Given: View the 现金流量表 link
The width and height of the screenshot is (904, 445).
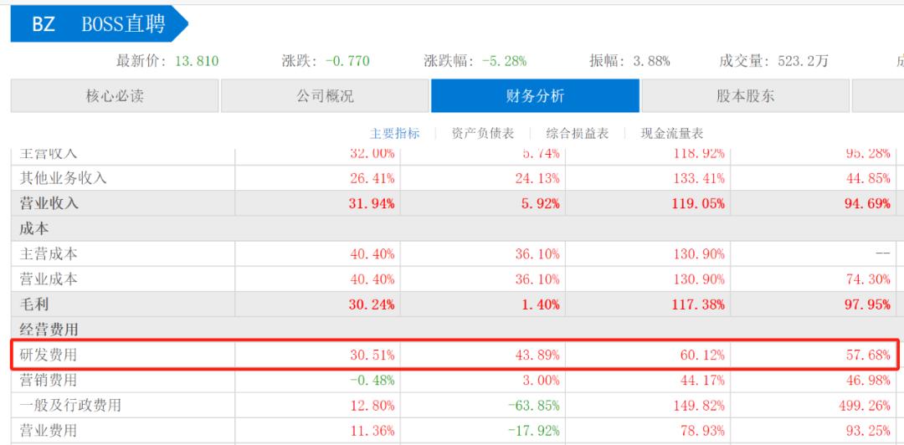Looking at the screenshot, I should pyautogui.click(x=671, y=134).
